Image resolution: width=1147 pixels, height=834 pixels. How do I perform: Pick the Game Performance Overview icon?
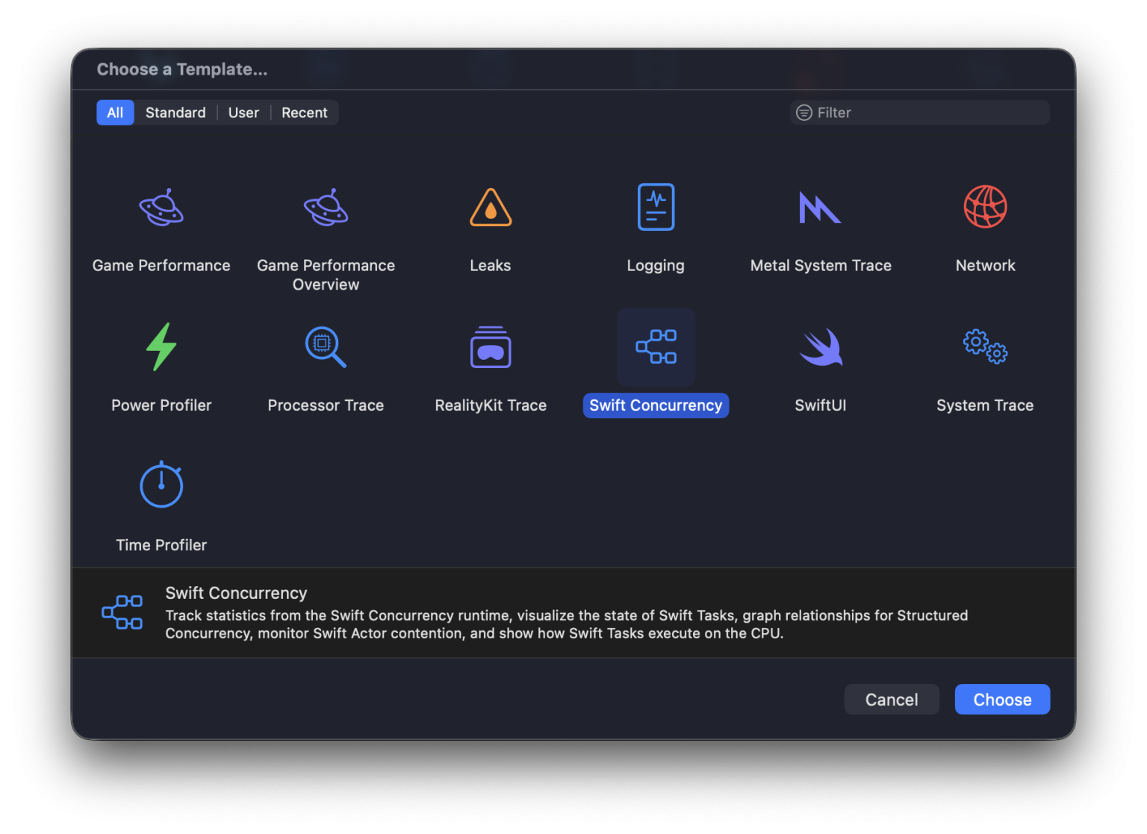point(326,207)
